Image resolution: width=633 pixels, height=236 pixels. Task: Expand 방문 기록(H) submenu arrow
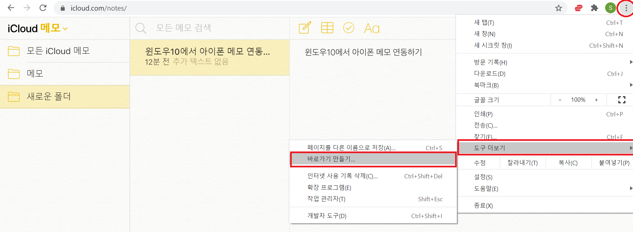click(x=631, y=62)
